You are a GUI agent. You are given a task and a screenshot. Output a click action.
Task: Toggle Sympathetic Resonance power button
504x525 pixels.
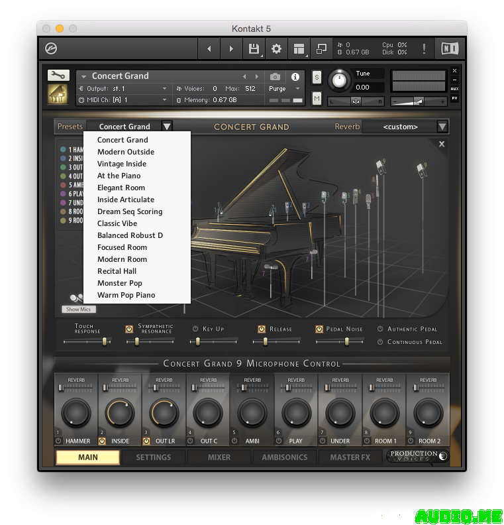129,329
